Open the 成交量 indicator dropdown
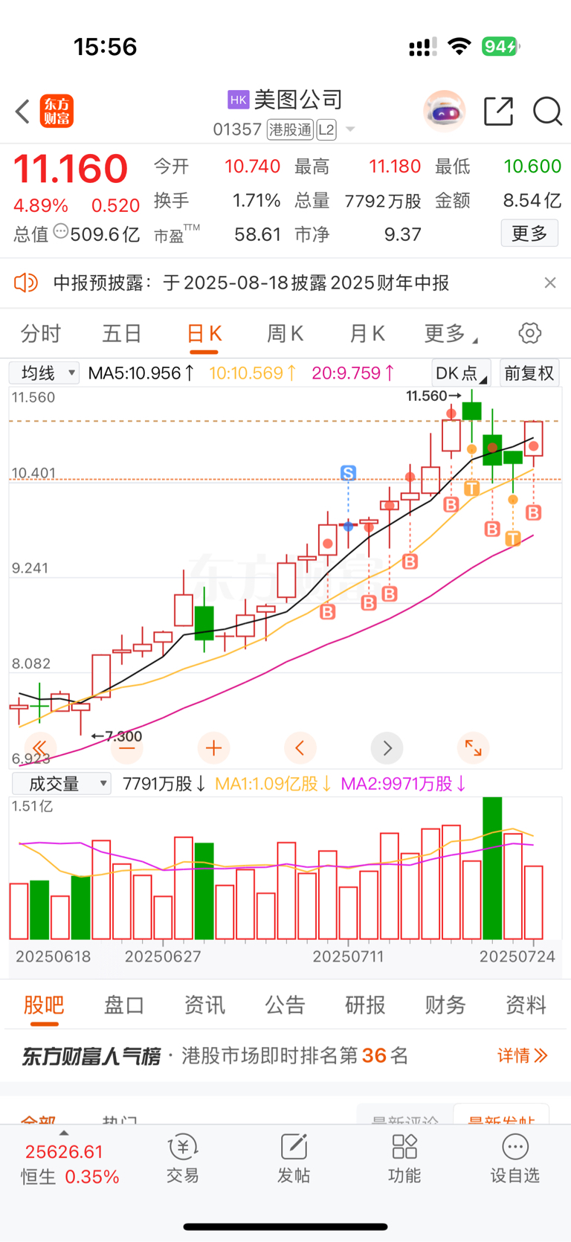 (61, 783)
